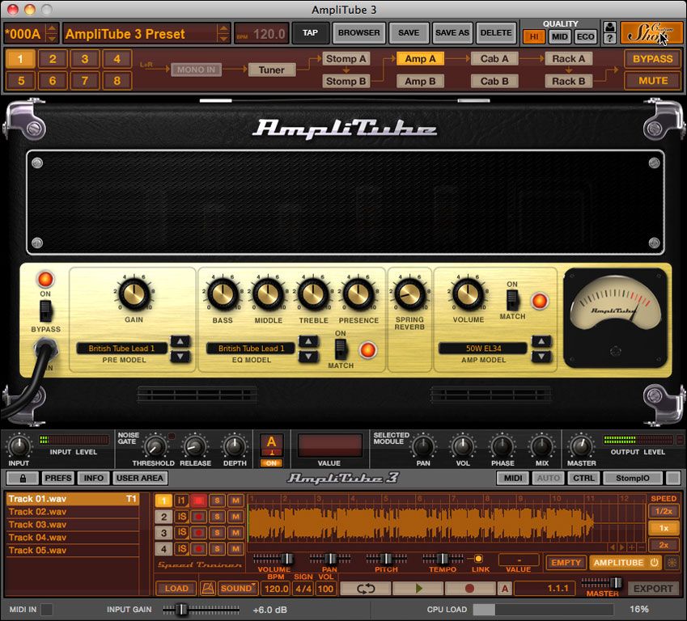Click the SAVE AS button
Screen dimensions: 687x621
click(452, 33)
